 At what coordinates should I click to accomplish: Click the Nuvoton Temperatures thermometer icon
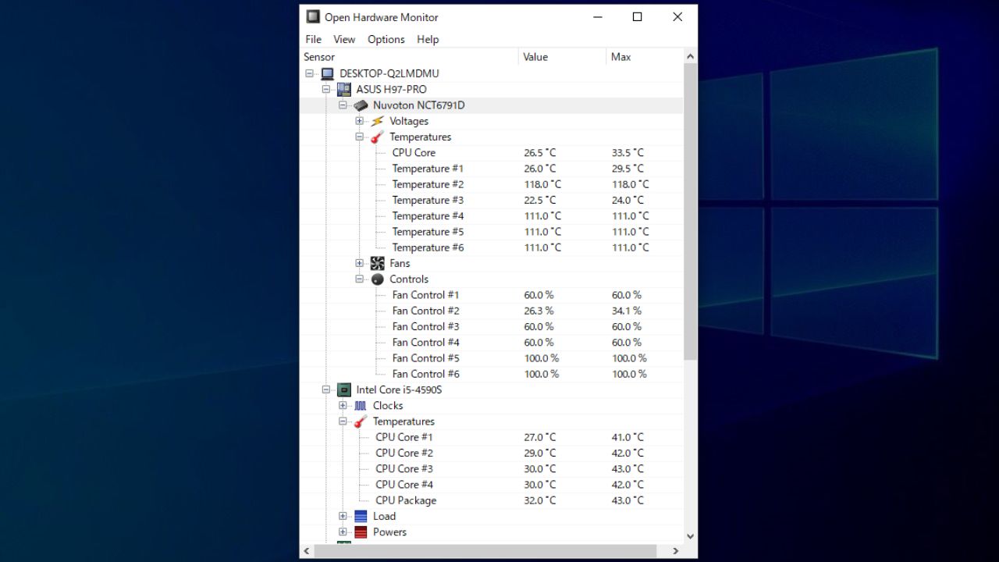coord(378,137)
